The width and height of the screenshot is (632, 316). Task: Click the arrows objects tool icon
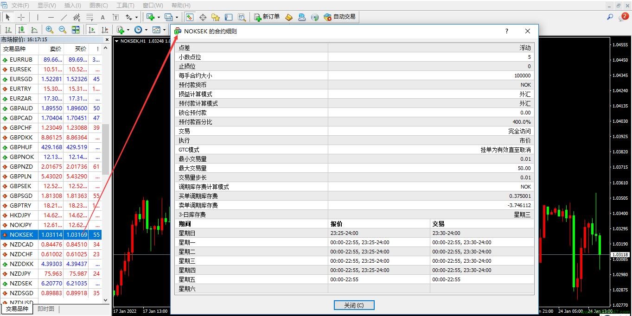pyautogui.click(x=129, y=17)
